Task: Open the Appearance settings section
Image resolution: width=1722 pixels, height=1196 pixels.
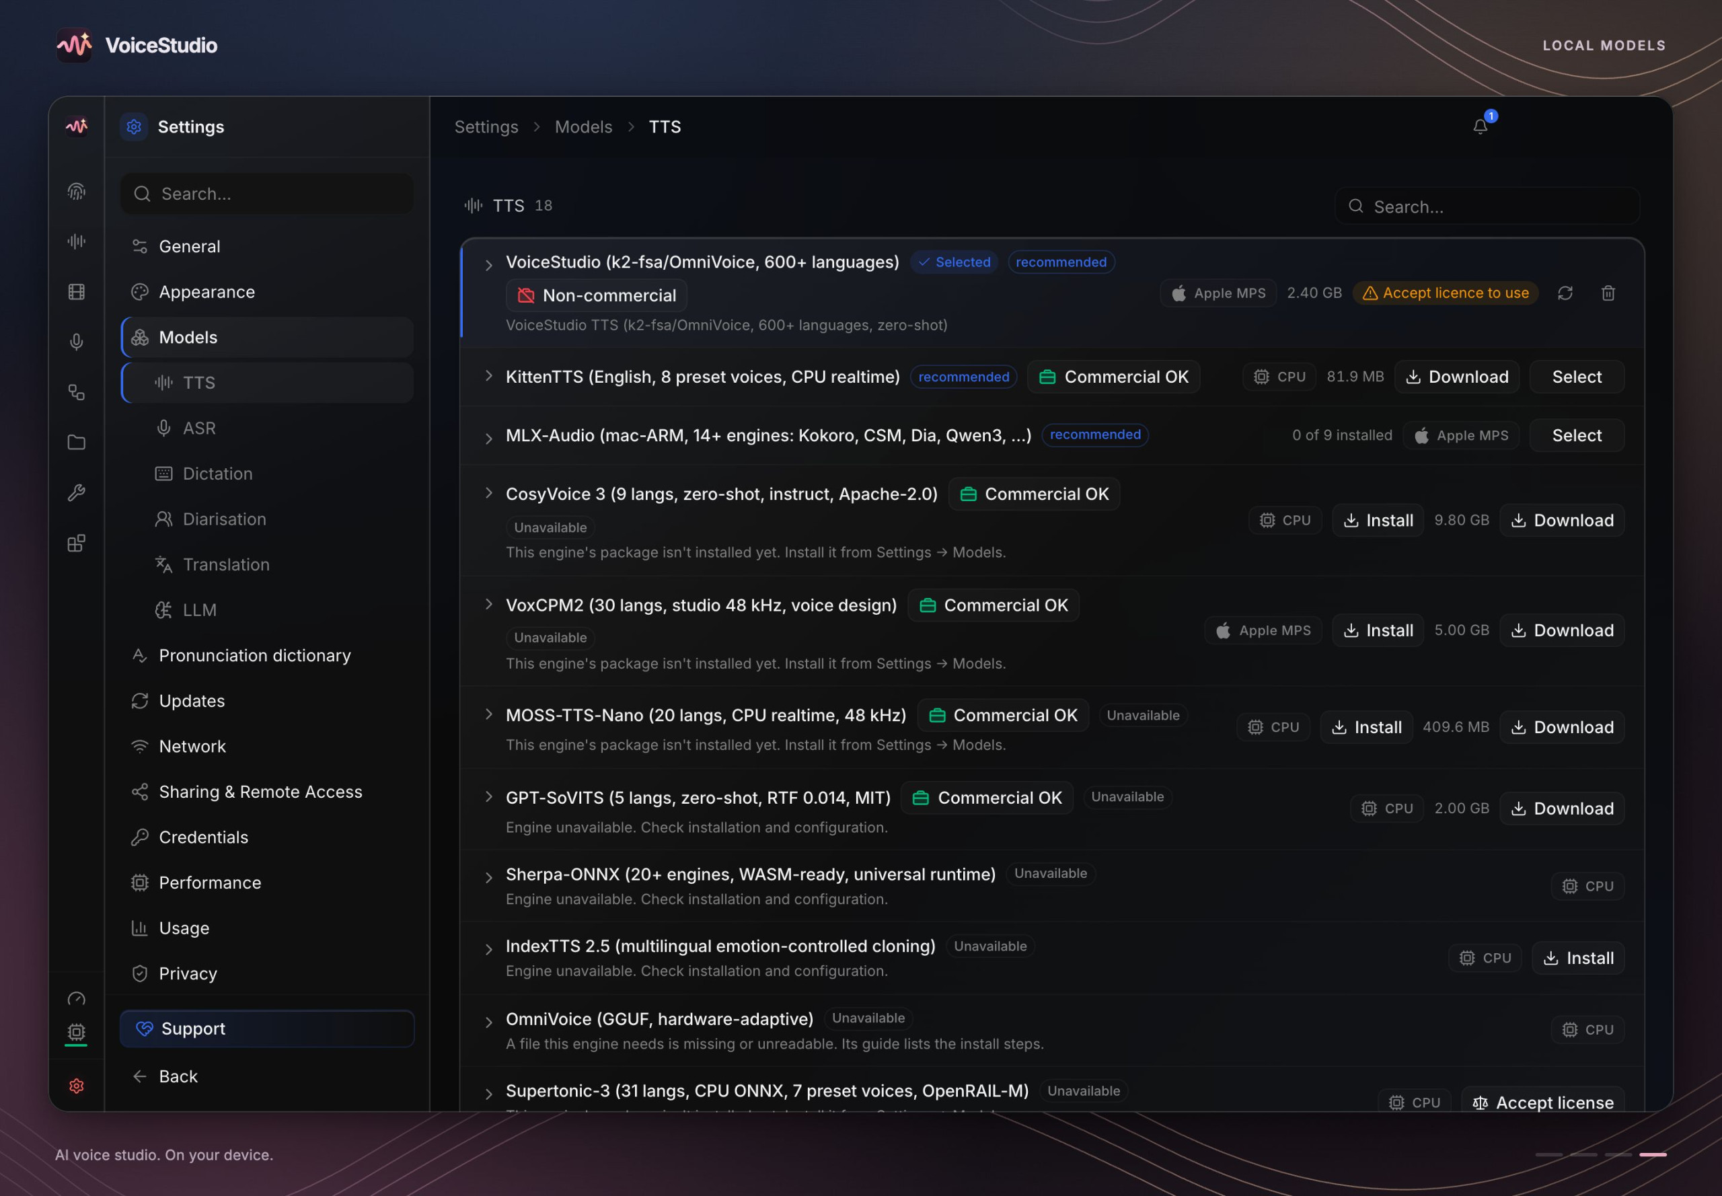Action: 267,292
